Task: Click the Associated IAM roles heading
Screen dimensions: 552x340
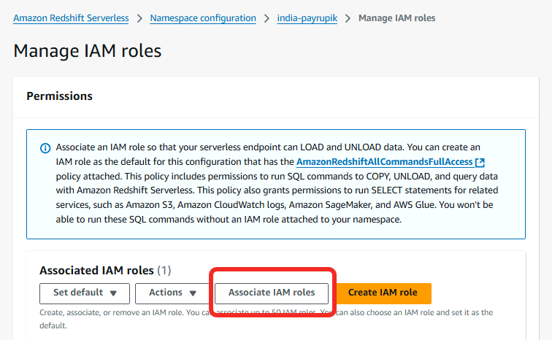Action: [96, 271]
